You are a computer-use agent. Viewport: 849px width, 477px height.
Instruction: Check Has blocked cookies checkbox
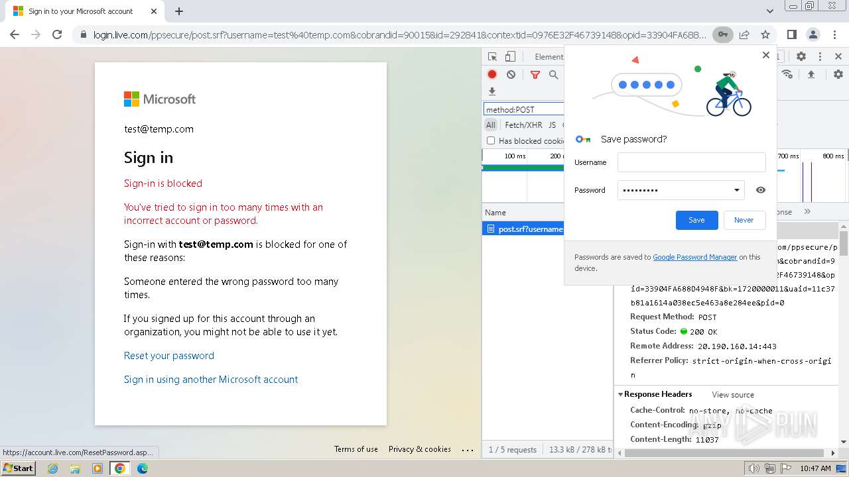click(x=491, y=140)
